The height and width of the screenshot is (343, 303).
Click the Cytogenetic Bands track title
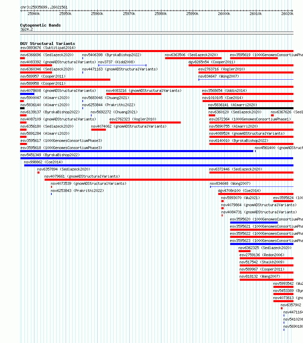pos(41,25)
